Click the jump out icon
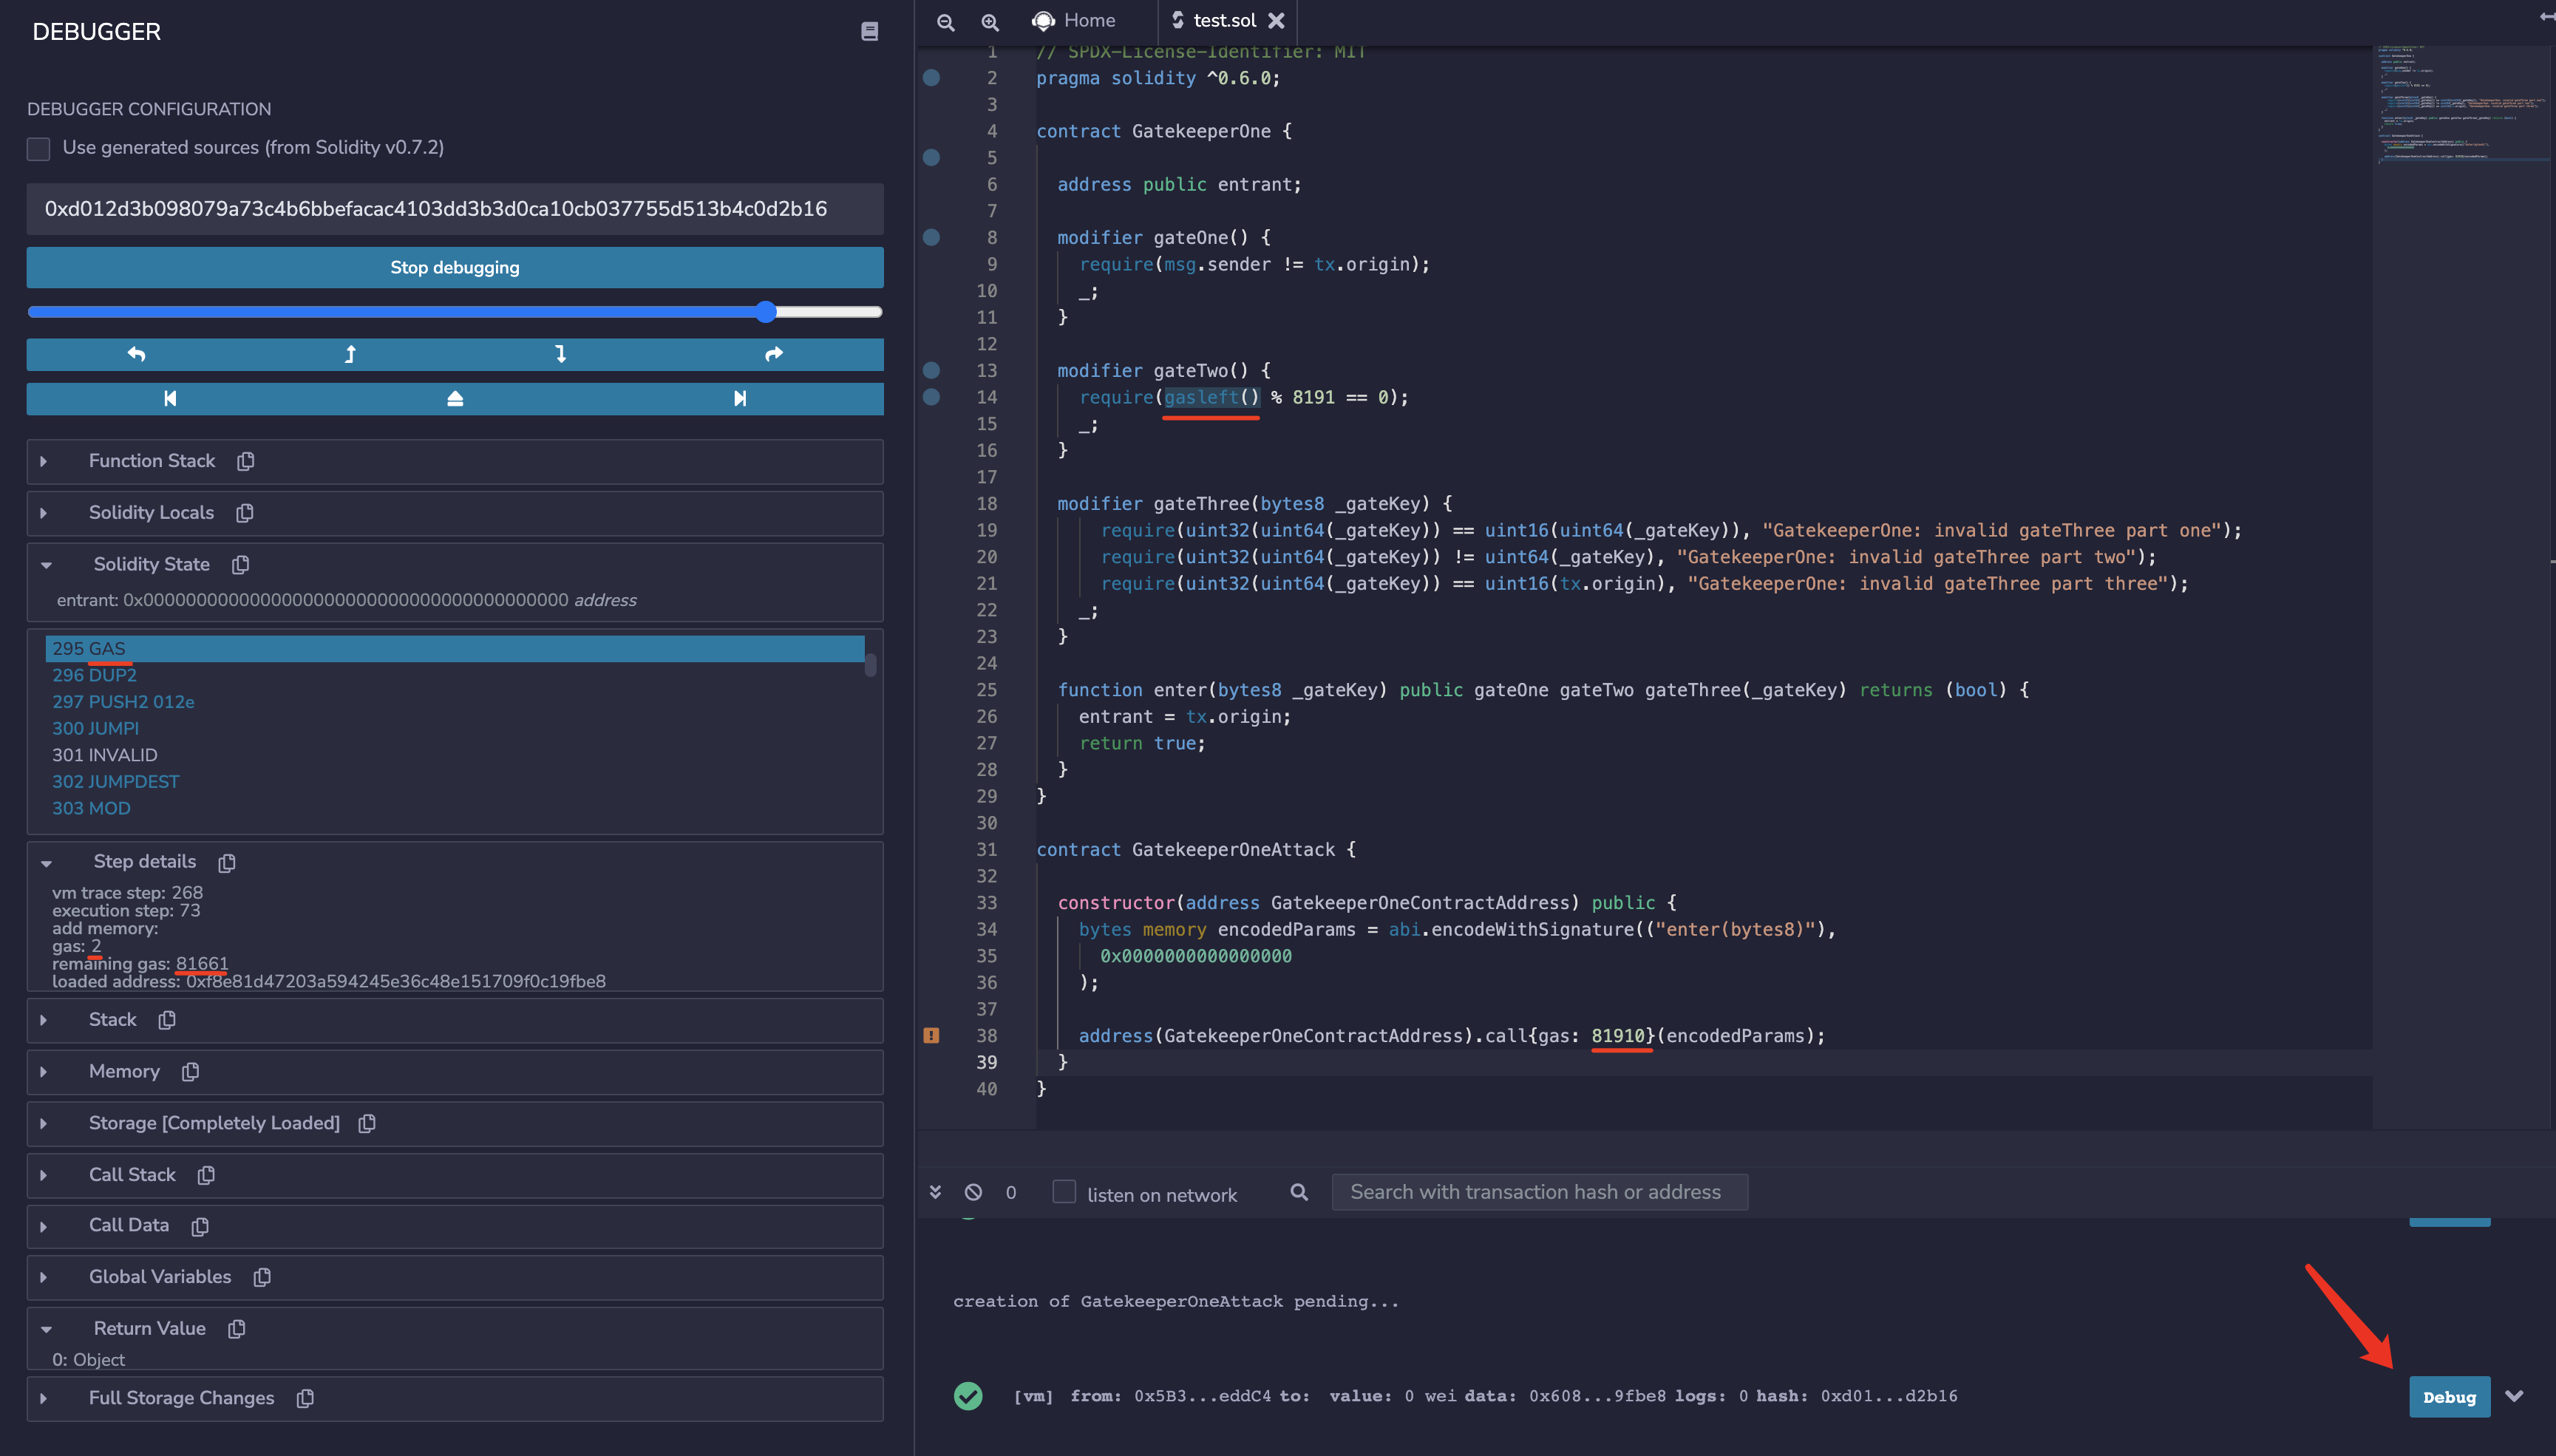The height and width of the screenshot is (1456, 2556). click(455, 398)
